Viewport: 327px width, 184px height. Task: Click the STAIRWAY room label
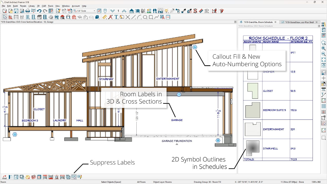point(106,79)
